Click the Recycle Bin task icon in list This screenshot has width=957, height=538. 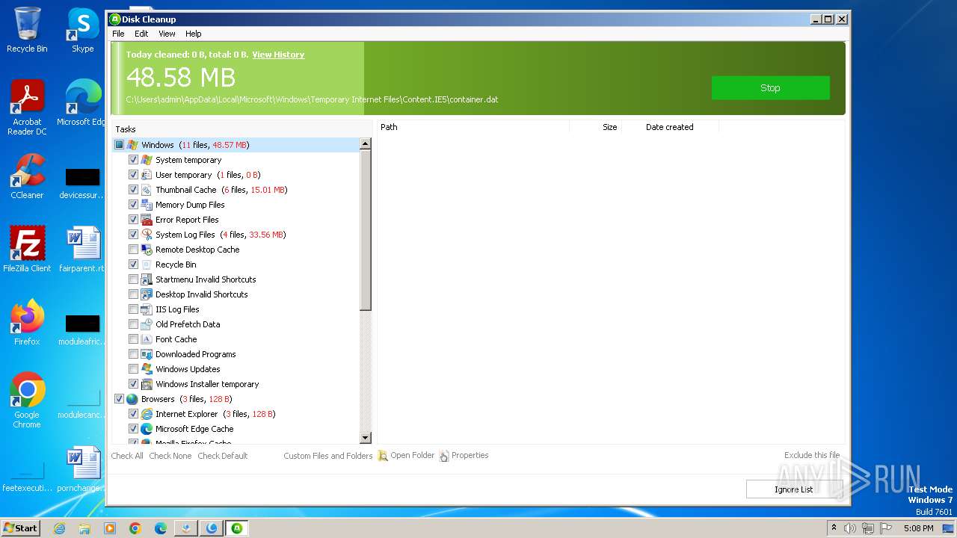(x=147, y=265)
